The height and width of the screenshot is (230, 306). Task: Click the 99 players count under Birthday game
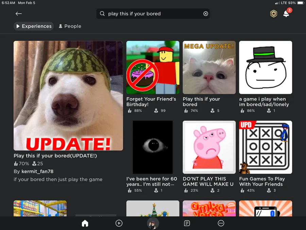[x=160, y=111]
